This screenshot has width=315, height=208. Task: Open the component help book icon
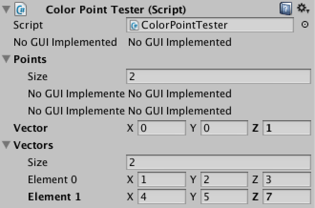(x=286, y=9)
